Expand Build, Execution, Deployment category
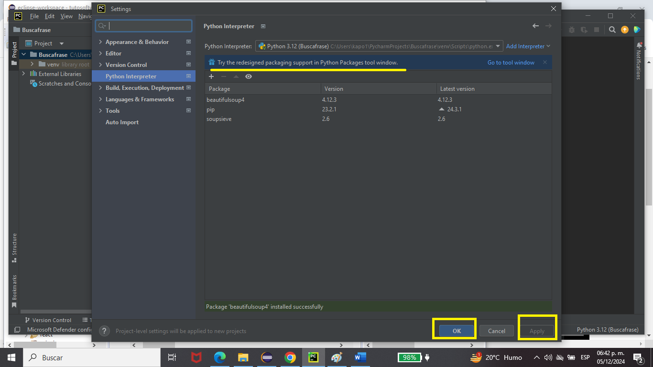 point(100,88)
